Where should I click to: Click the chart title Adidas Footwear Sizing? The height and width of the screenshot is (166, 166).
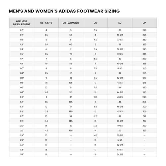[64, 11]
